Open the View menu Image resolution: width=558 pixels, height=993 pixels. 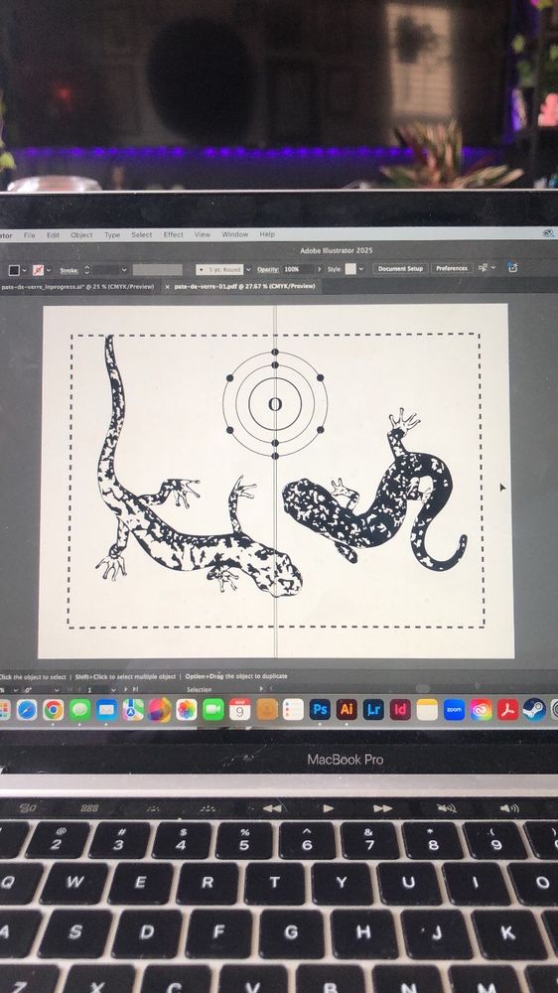[202, 235]
